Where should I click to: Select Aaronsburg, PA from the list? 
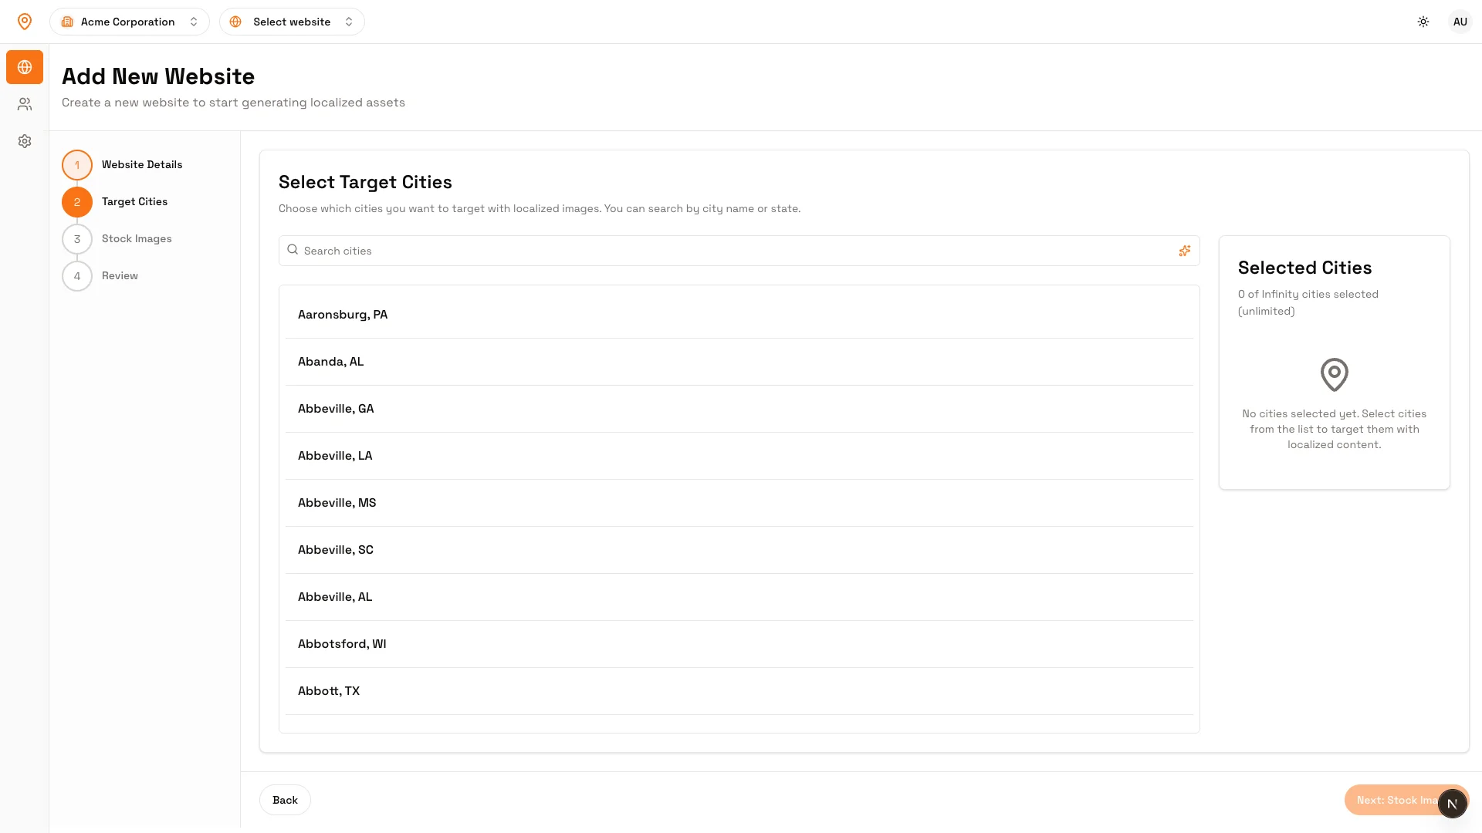[343, 315]
